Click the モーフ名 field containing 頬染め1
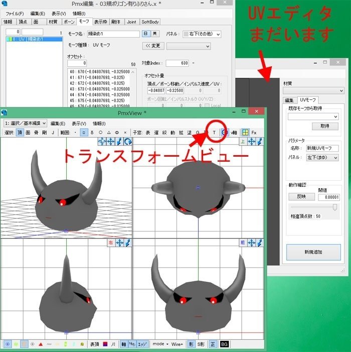Viewport: 351px width, 352px height. pos(113,34)
